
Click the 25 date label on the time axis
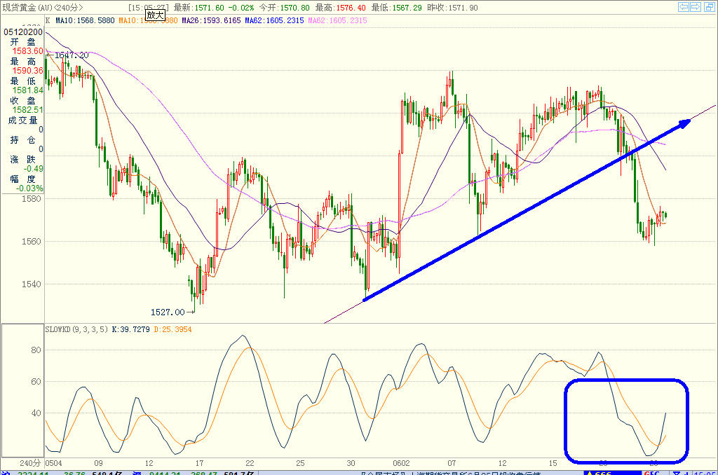(300, 463)
